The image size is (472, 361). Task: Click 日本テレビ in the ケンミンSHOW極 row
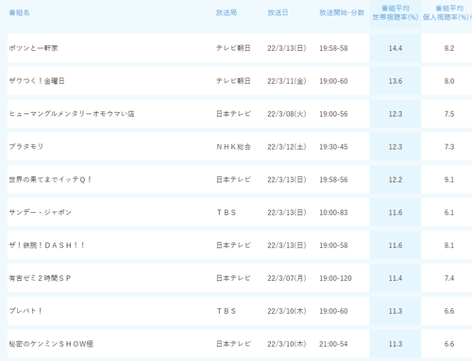click(x=233, y=344)
